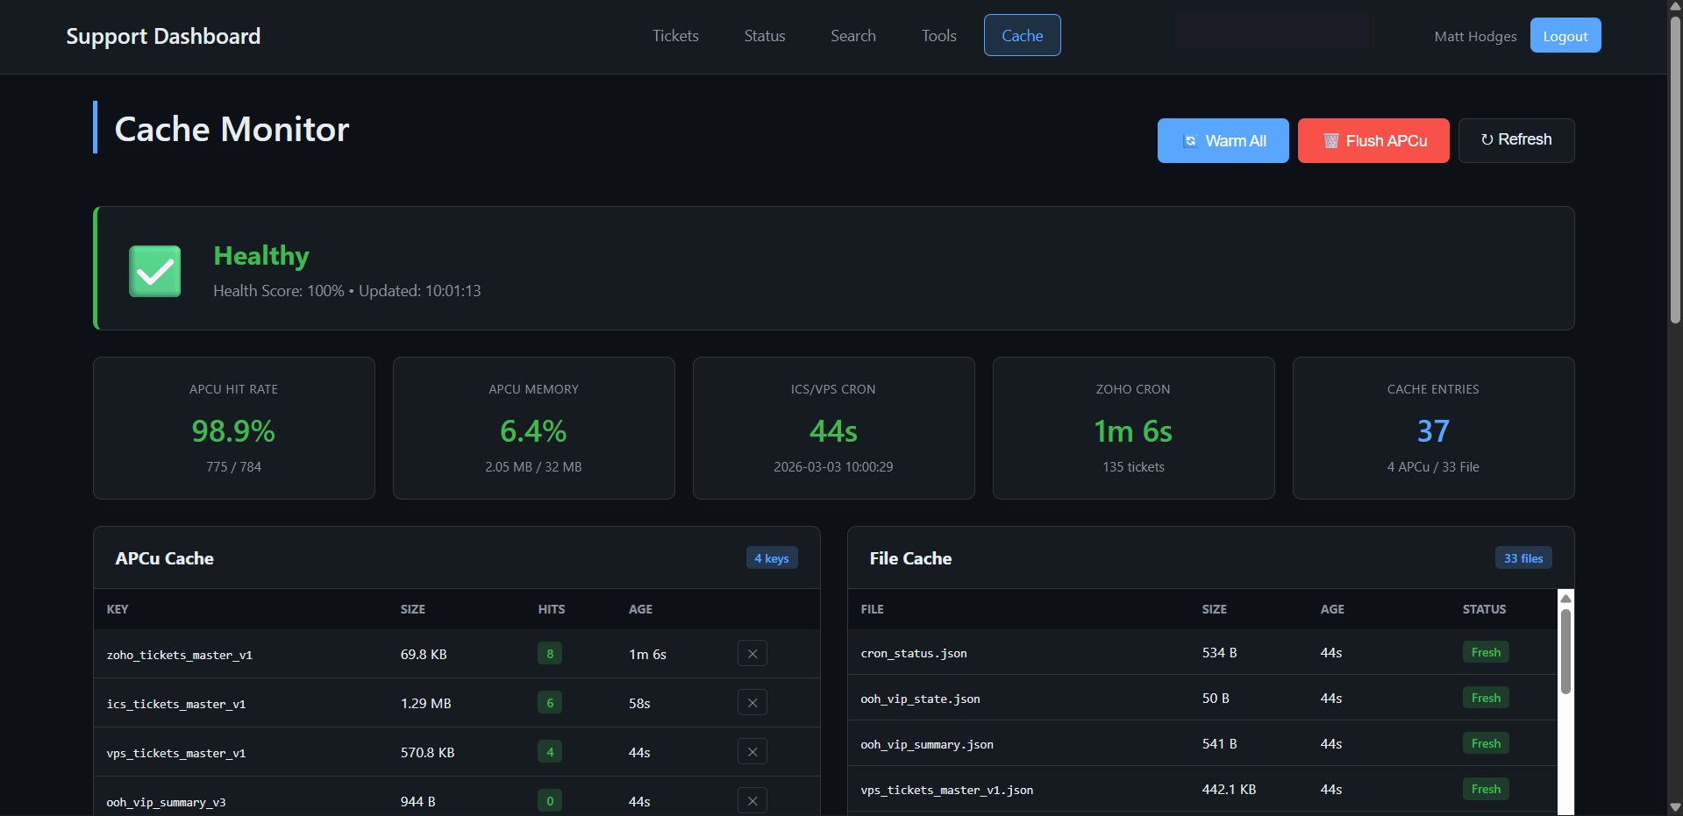
Task: Click the Fresh status badge for cron_status.json
Action: [1486, 651]
